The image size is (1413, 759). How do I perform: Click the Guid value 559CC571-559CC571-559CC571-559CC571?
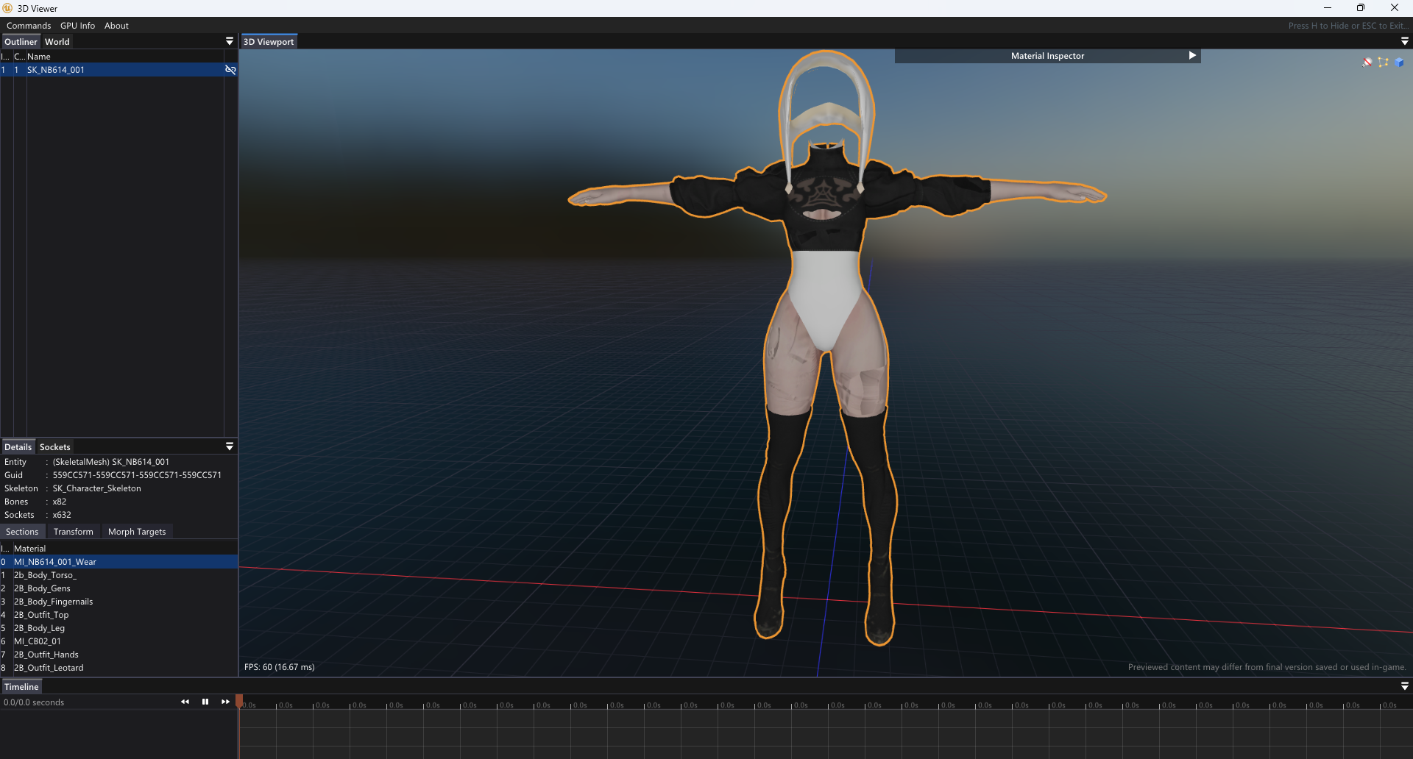click(x=137, y=475)
